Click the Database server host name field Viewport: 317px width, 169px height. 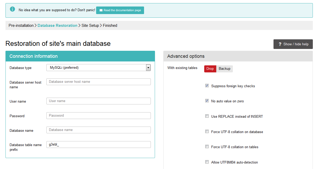tap(98, 82)
